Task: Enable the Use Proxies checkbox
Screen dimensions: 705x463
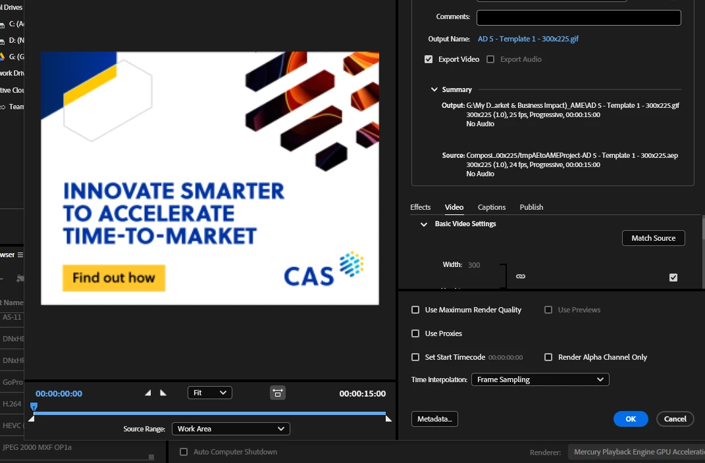Action: (415, 333)
